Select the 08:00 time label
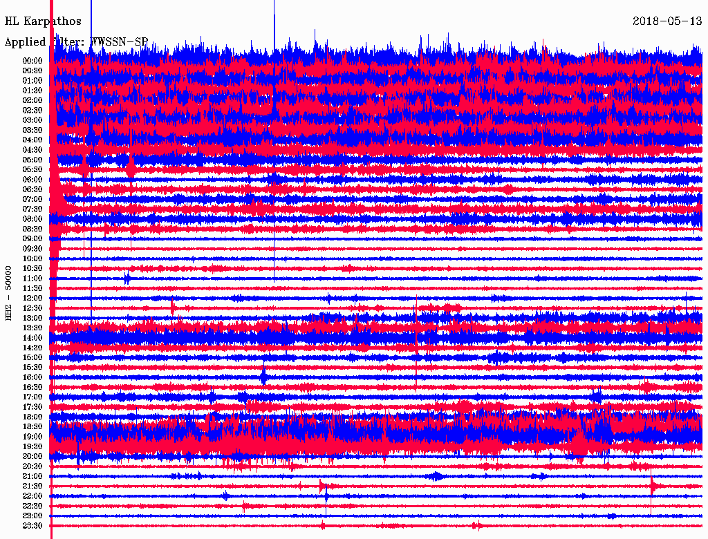This screenshot has width=708, height=539. click(x=32, y=219)
